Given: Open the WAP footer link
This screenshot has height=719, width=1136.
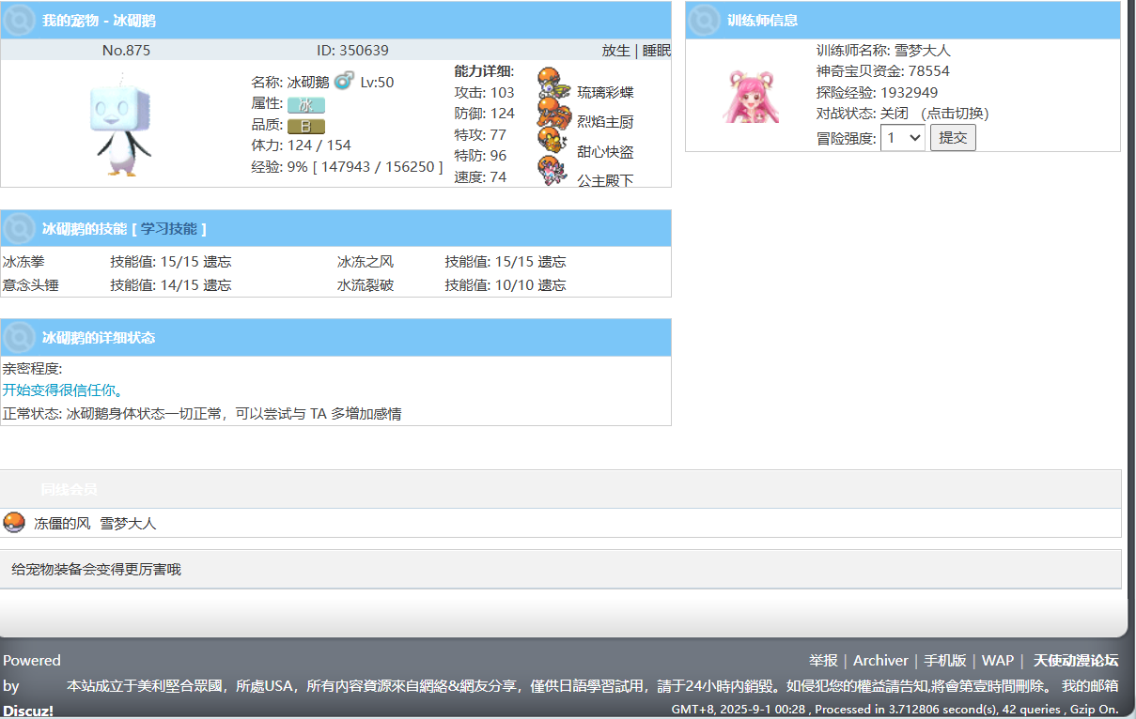Looking at the screenshot, I should (998, 661).
